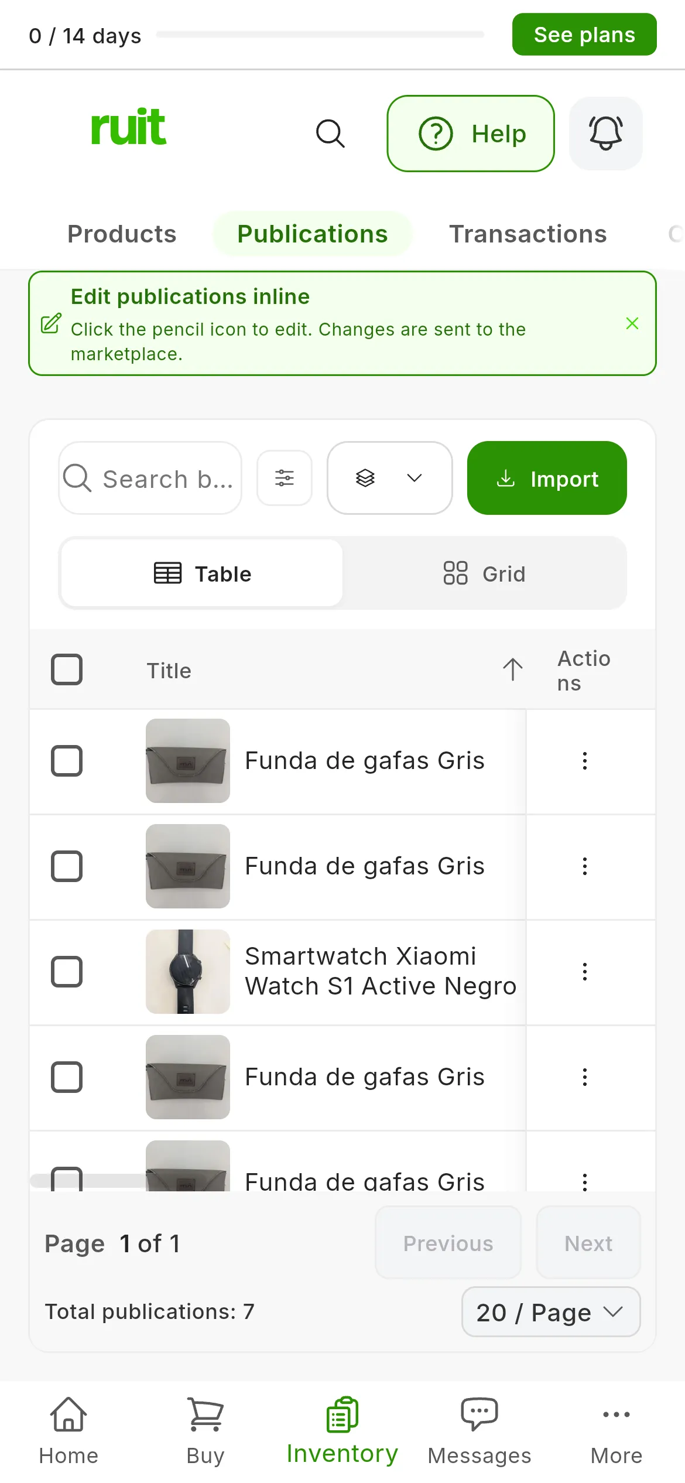685x1483 pixels.
Task: Click the Total publications: 7 text
Action: tap(150, 1312)
